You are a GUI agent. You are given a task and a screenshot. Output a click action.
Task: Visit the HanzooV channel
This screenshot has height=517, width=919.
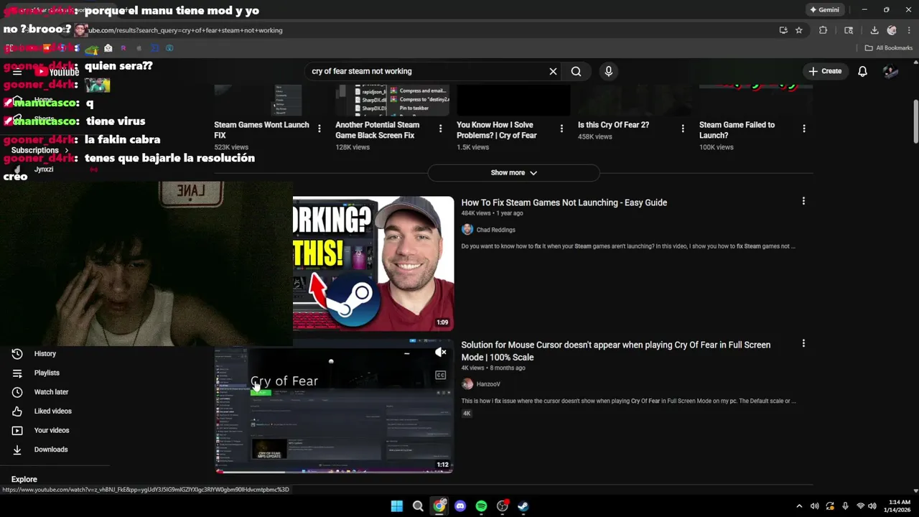coord(488,384)
